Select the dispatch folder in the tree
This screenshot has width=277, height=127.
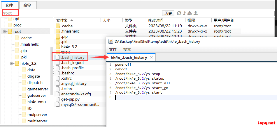(x=35, y=83)
